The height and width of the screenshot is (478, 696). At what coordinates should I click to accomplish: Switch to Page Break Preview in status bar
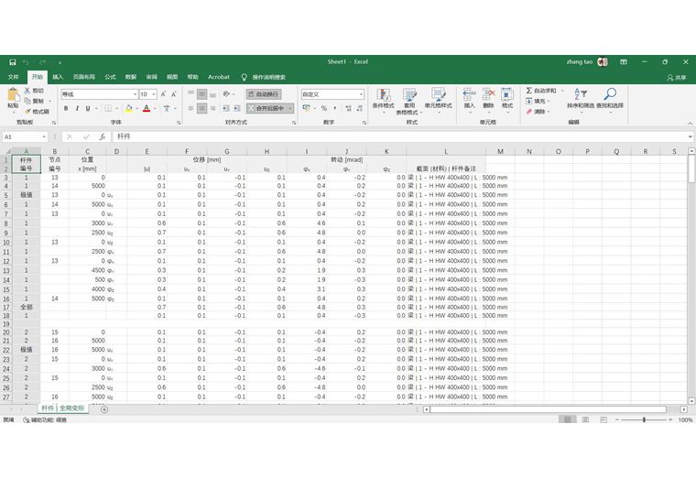604,419
